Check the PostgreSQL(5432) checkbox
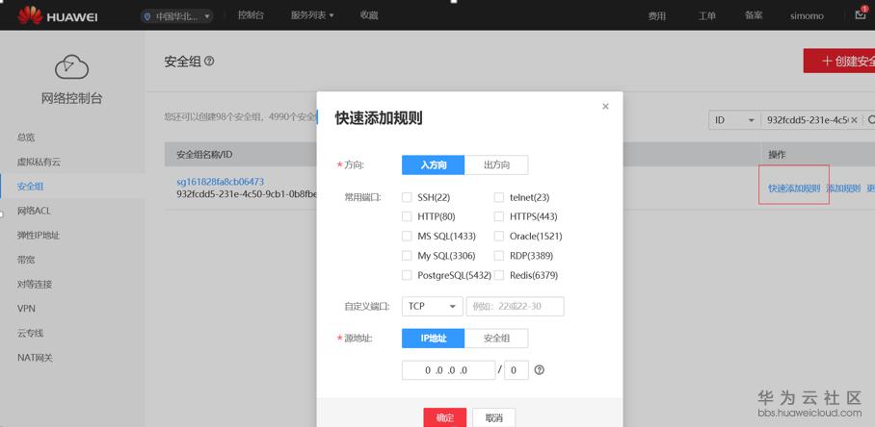Viewport: 875px width, 427px height. tap(407, 275)
